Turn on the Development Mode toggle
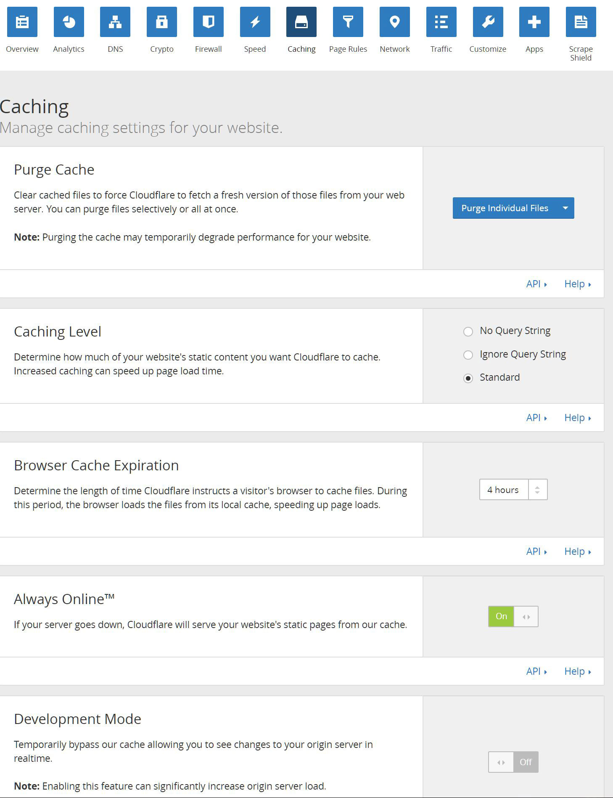613x798 pixels. (513, 762)
